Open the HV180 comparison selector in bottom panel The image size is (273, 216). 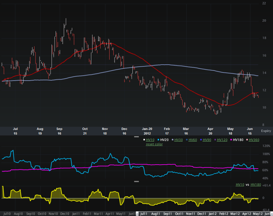(256, 185)
